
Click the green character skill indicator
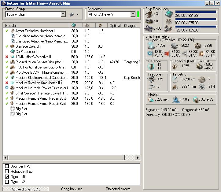click(x=138, y=14)
